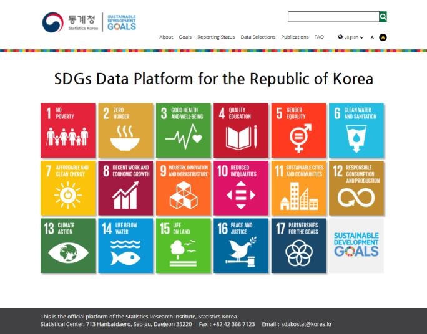
Task: Select the Zero Hunger goal tile
Action: click(x=125, y=130)
